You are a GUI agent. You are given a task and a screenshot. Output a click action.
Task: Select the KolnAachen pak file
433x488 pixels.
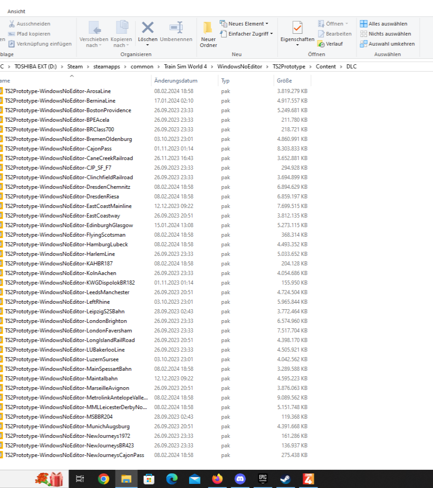pos(60,273)
